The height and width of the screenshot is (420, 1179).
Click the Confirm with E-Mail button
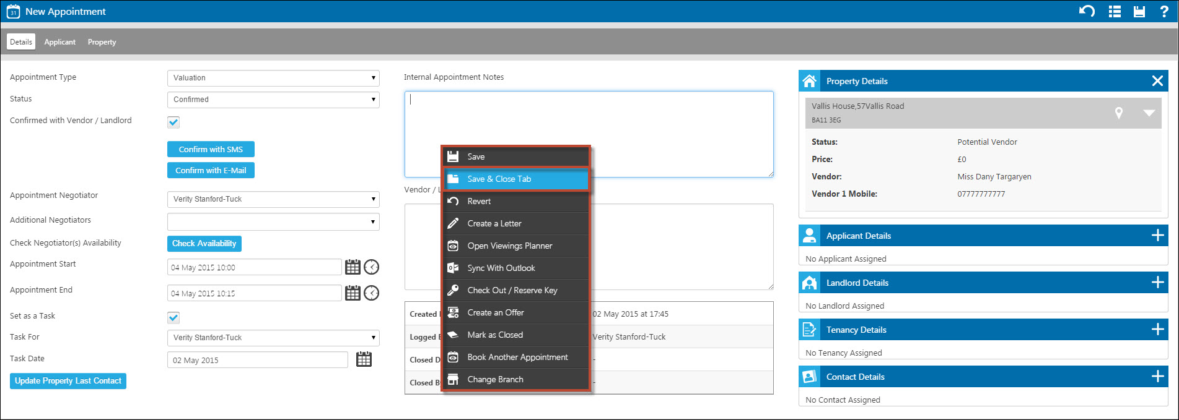211,170
